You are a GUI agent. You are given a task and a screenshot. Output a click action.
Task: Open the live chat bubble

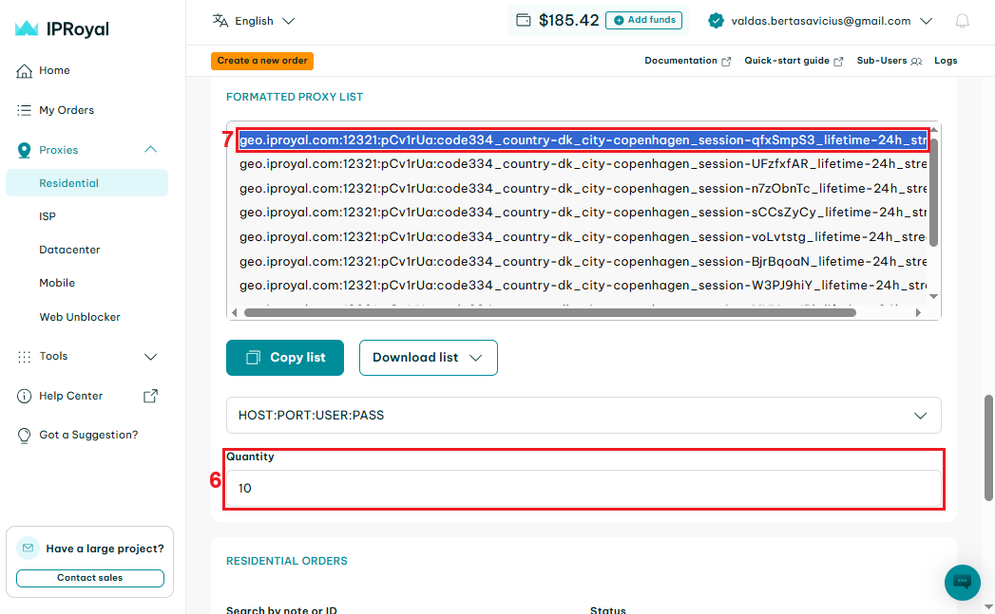(963, 583)
